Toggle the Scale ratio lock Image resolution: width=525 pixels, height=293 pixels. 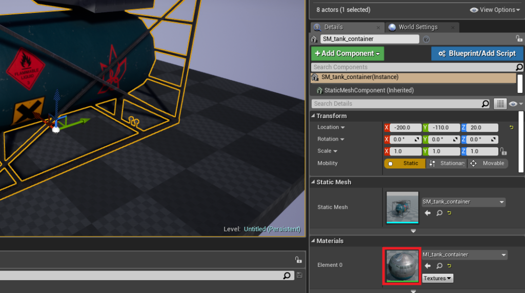coord(503,151)
